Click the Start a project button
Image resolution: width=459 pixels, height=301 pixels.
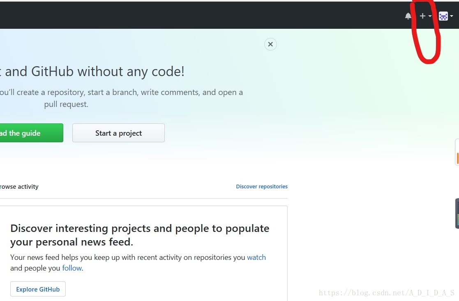tap(119, 133)
